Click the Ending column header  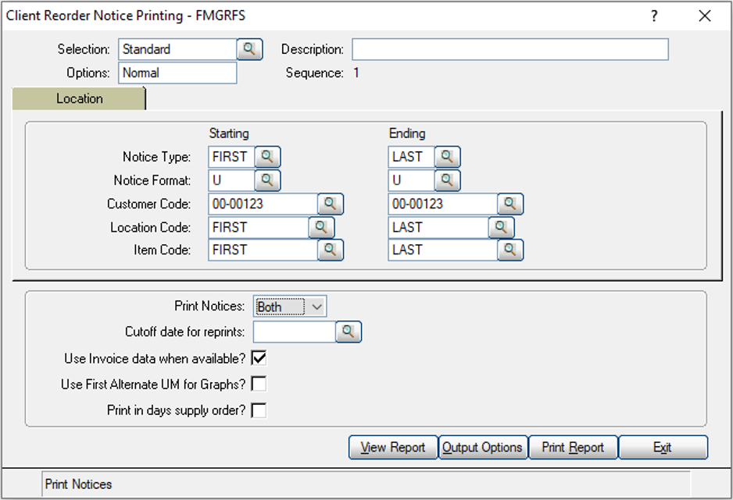coord(407,133)
